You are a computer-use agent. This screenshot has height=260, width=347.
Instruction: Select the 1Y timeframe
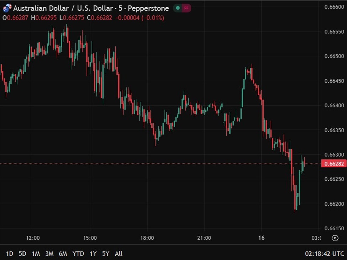(92, 254)
